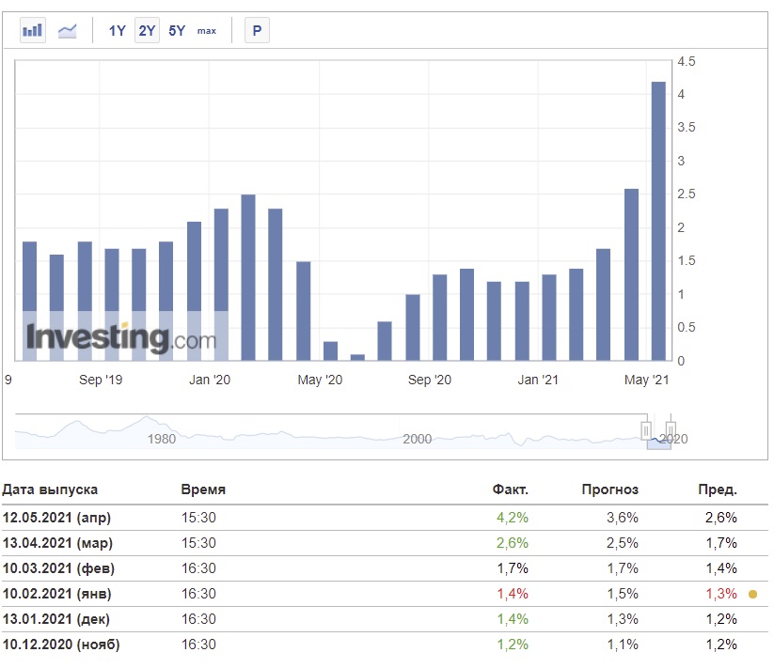Select the 1Y time range
The image size is (774, 668).
[117, 30]
